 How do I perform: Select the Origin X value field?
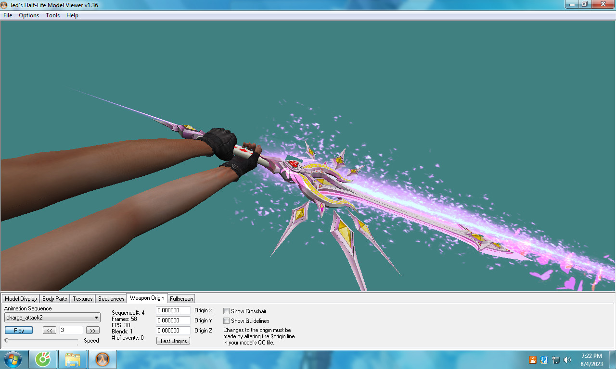click(173, 310)
